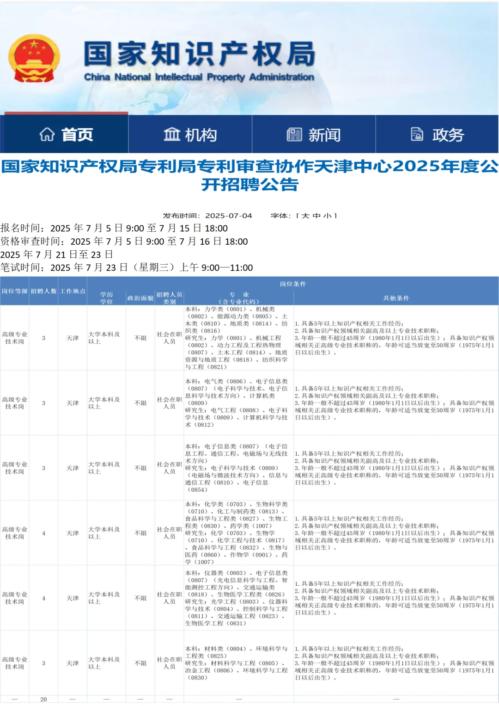The width and height of the screenshot is (499, 706).
Task: Click the 专业（含专业代码）column header
Action: pos(239,298)
